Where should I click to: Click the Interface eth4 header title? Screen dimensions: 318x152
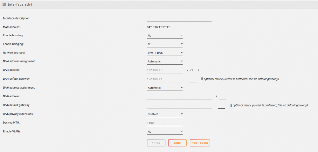click(x=20, y=4)
